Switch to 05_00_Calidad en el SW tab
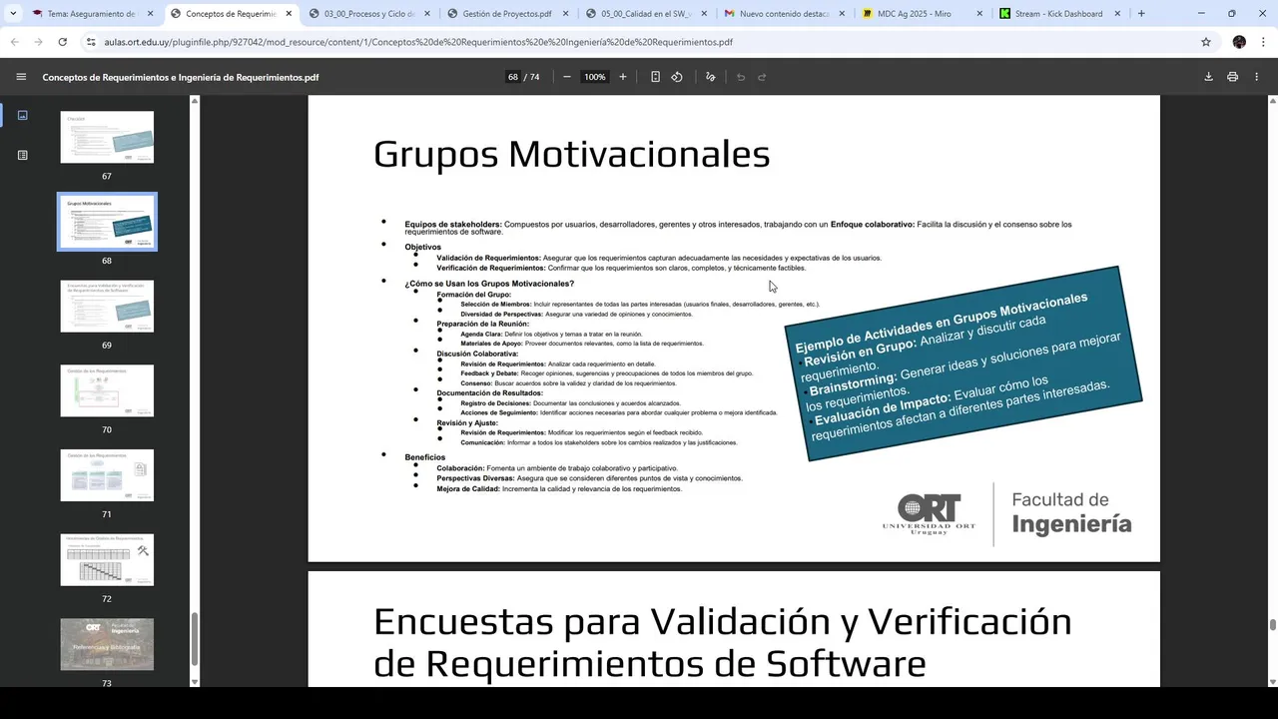This screenshot has width=1278, height=719. click(x=646, y=14)
